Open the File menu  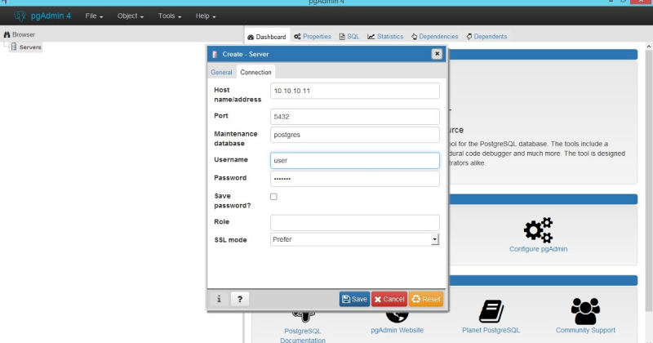[94, 16]
